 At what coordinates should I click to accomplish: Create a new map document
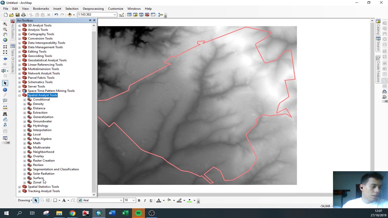coord(5,15)
